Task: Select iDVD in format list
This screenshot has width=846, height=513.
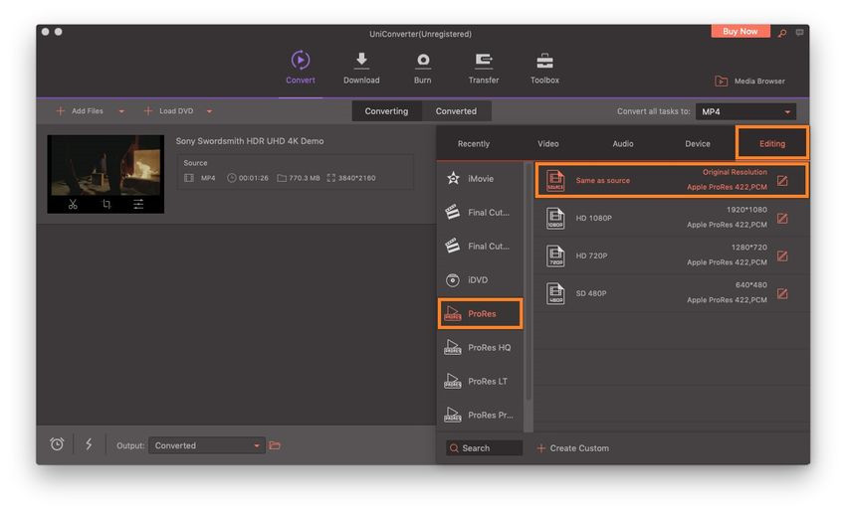Action: tap(480, 279)
